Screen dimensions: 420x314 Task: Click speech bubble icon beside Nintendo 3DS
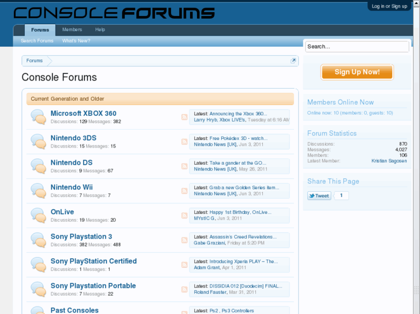pos(38,142)
